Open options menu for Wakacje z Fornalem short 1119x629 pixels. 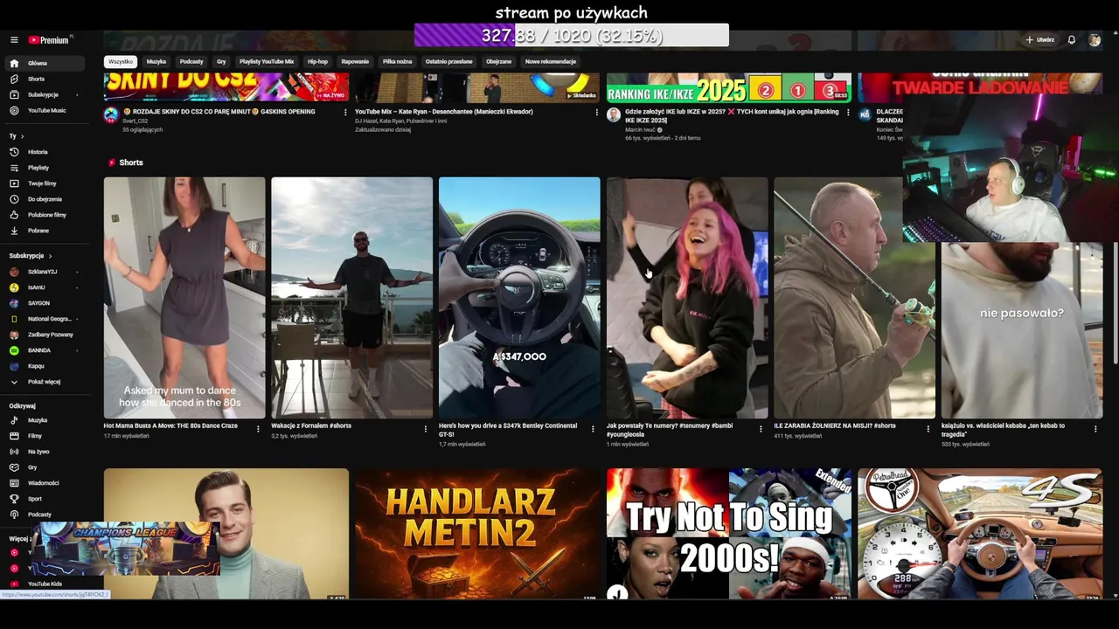pos(426,429)
